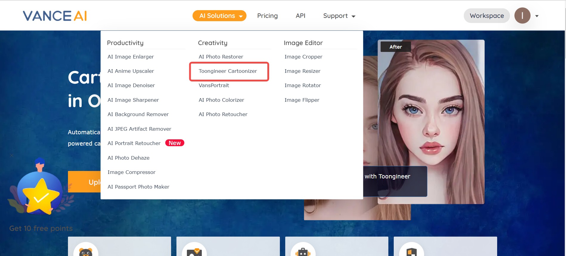This screenshot has width=566, height=256.
Task: Open Image Flipper
Action: pos(302,100)
